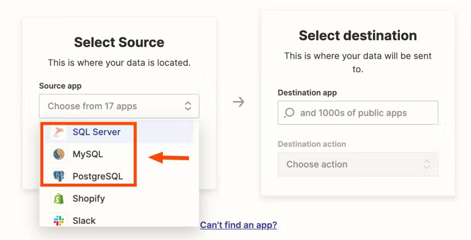
Task: Click the Slack logo icon
Action: pos(59,220)
